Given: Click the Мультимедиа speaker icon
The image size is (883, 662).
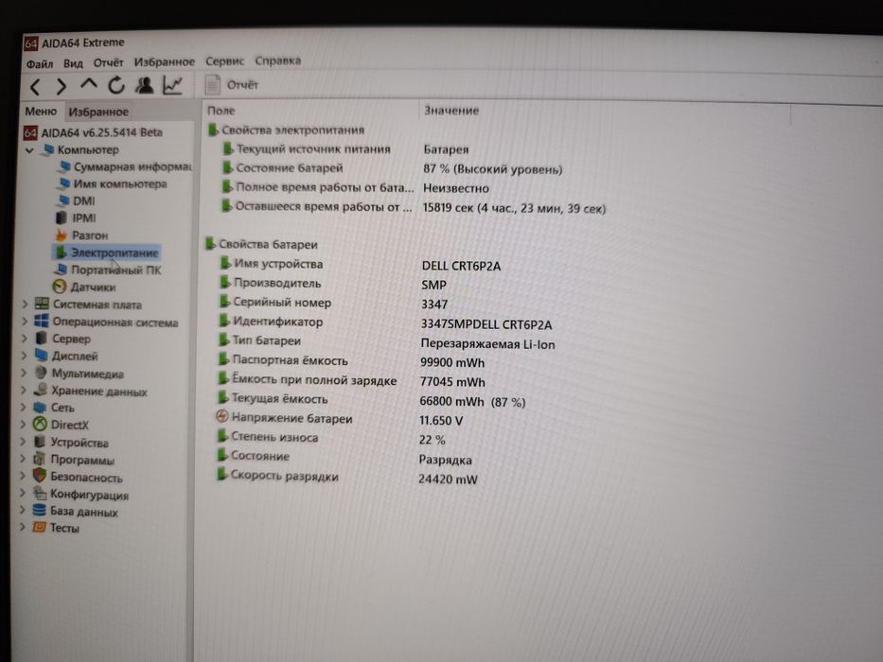Looking at the screenshot, I should pos(40,373).
